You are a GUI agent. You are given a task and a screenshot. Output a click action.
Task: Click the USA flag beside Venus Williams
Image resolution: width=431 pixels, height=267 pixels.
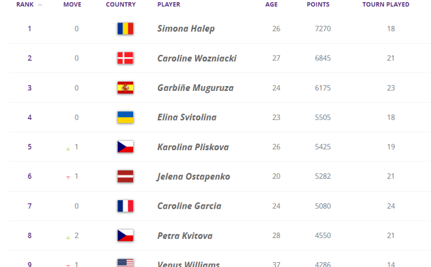click(126, 263)
